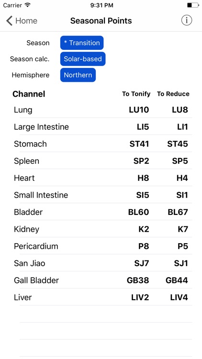The width and height of the screenshot is (202, 359).
Task: Tap the ST45 reduce point
Action: tap(178, 144)
